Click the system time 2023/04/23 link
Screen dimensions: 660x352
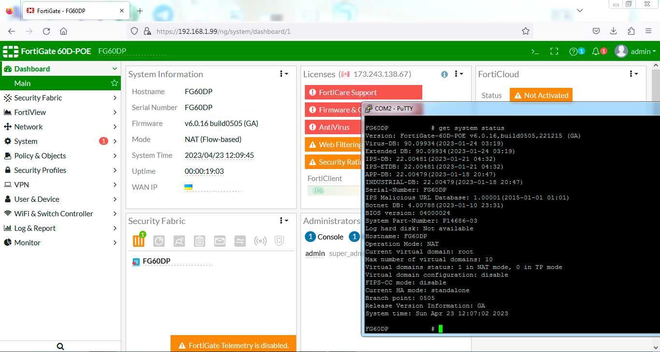coord(219,155)
